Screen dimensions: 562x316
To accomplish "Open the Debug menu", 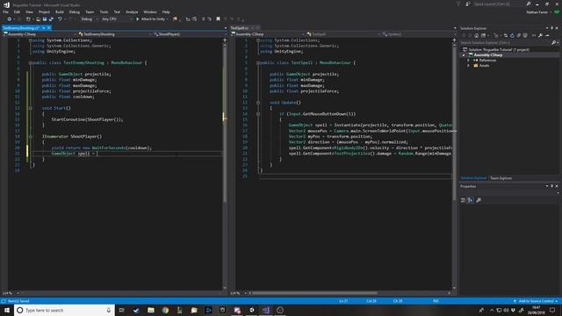I will pyautogui.click(x=74, y=11).
